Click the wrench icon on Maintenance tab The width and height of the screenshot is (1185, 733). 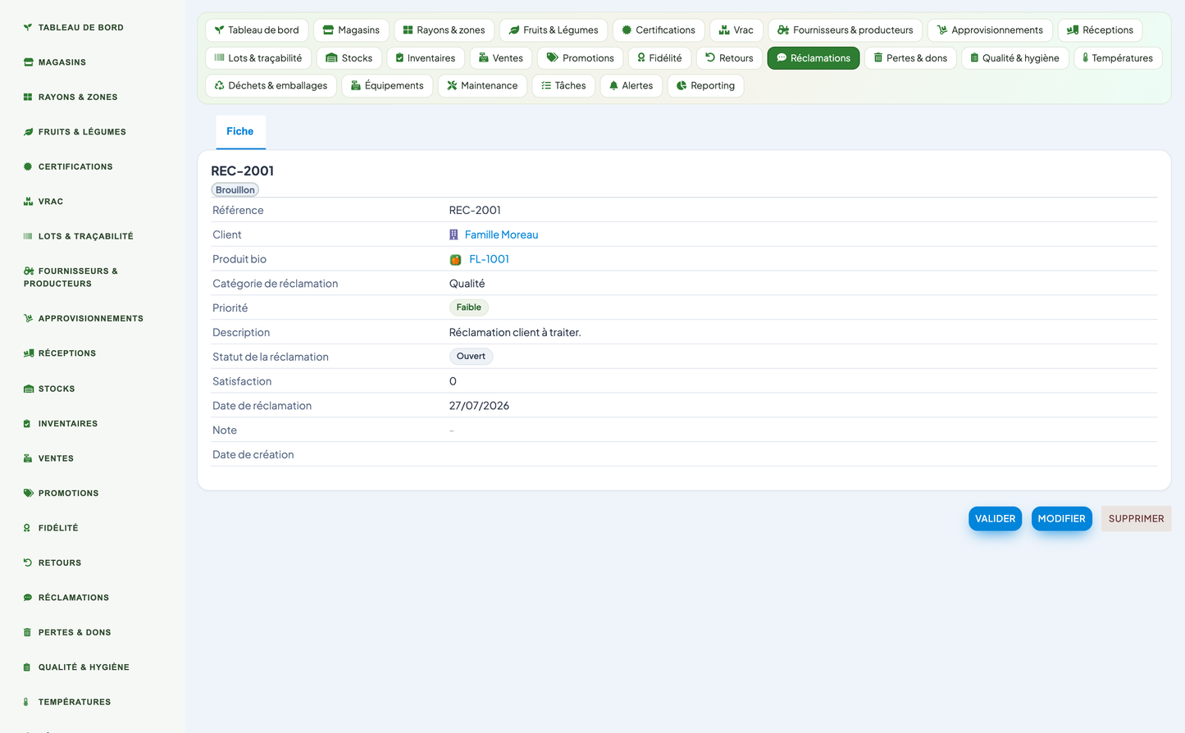[x=452, y=85]
